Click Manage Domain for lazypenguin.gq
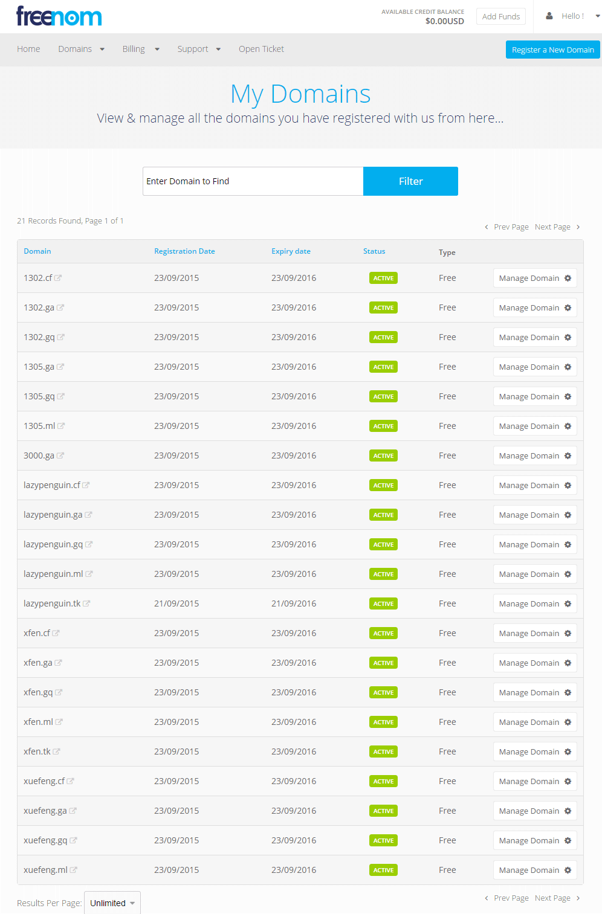The image size is (602, 914). click(535, 544)
